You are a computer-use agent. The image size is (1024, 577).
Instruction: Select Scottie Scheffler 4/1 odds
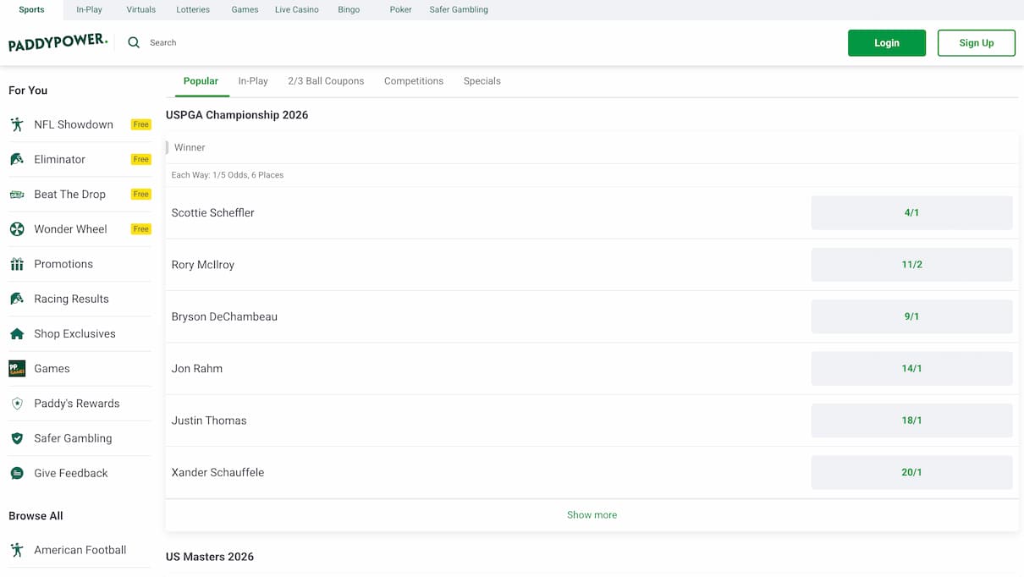click(x=911, y=213)
